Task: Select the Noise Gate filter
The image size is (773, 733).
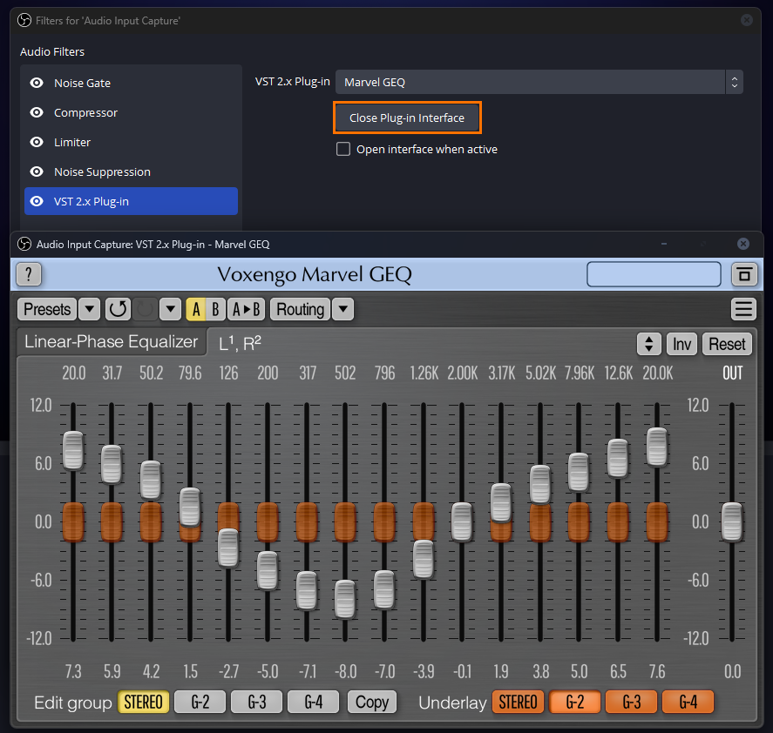Action: [131, 83]
